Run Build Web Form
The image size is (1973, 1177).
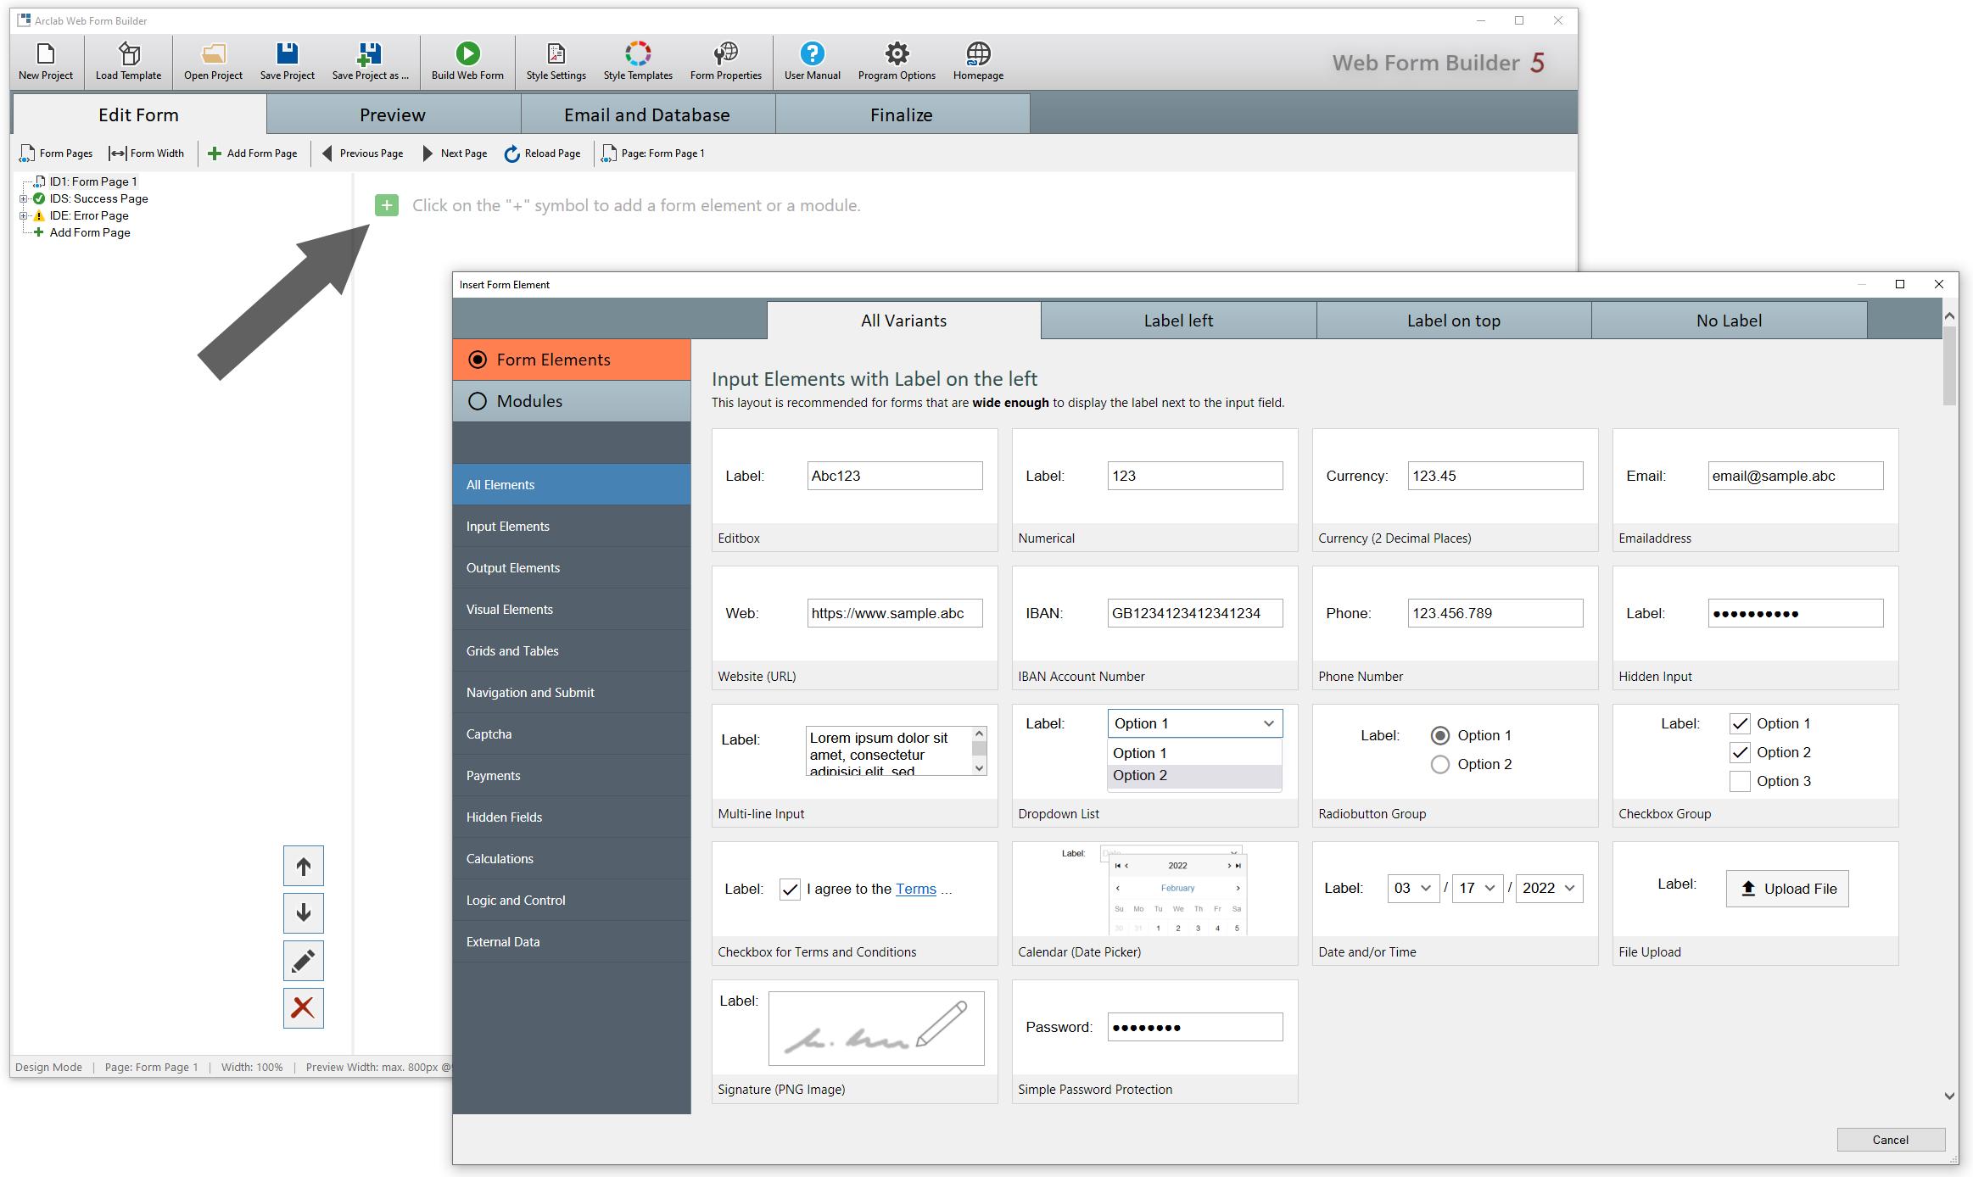pos(467,62)
